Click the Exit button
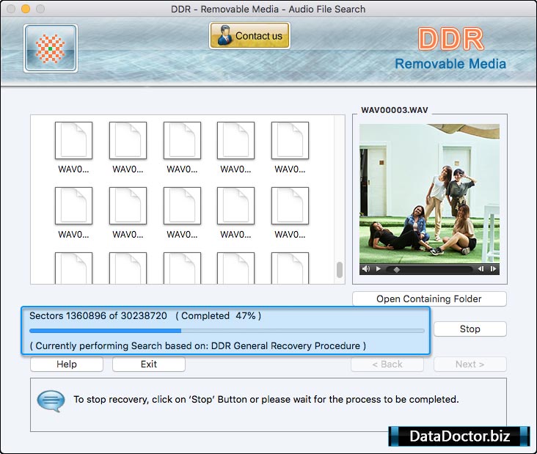Viewport: 537px width, 454px height. click(x=149, y=365)
